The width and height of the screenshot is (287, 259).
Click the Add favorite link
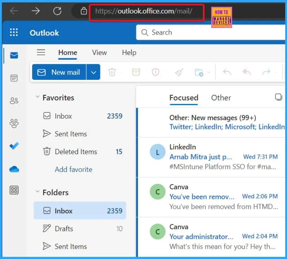(74, 169)
